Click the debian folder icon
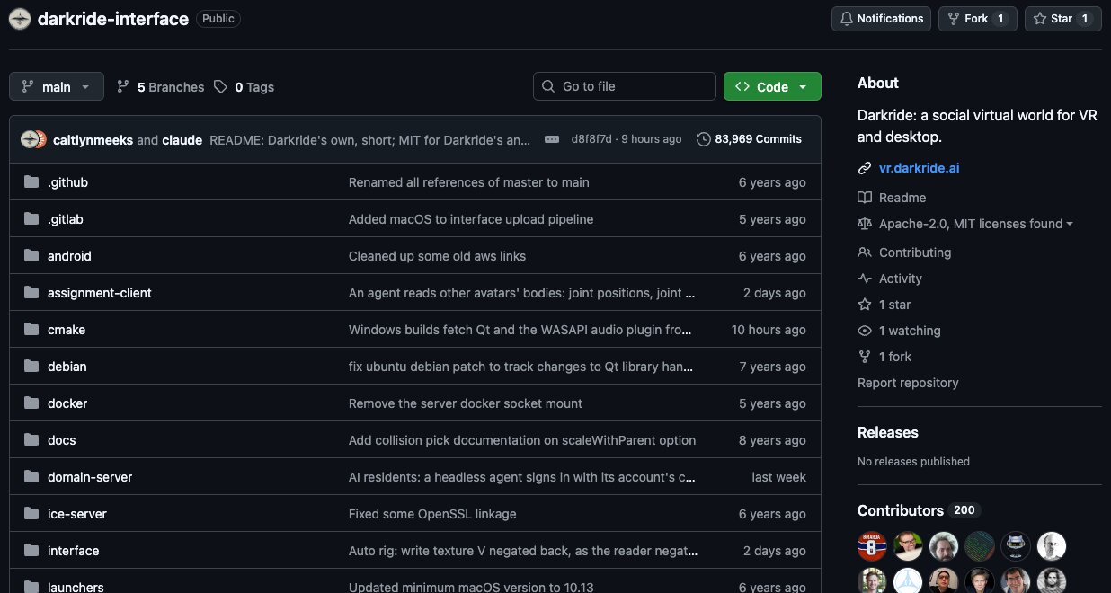The width and height of the screenshot is (1111, 593). tap(31, 367)
